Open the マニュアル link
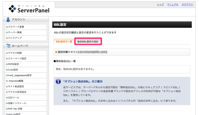 [x=173, y=4]
